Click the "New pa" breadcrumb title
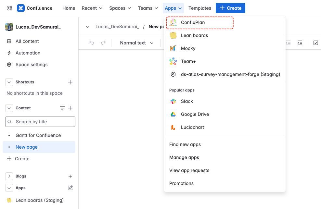Image resolution: width=321 pixels, height=209 pixels. [x=156, y=27]
